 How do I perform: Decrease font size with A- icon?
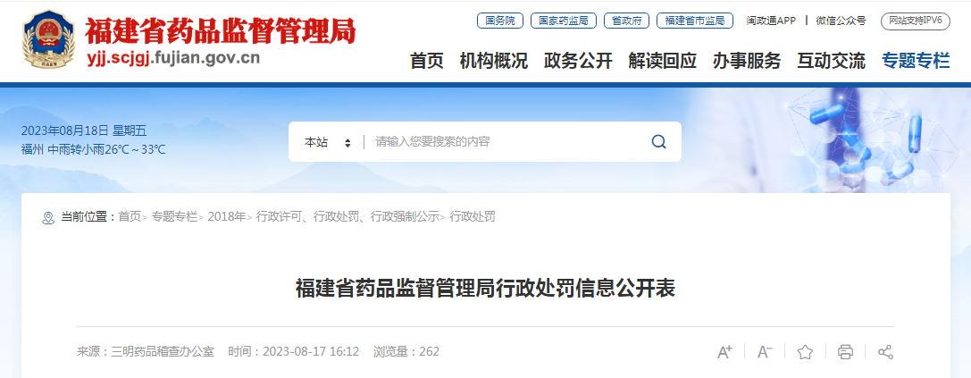[765, 352]
